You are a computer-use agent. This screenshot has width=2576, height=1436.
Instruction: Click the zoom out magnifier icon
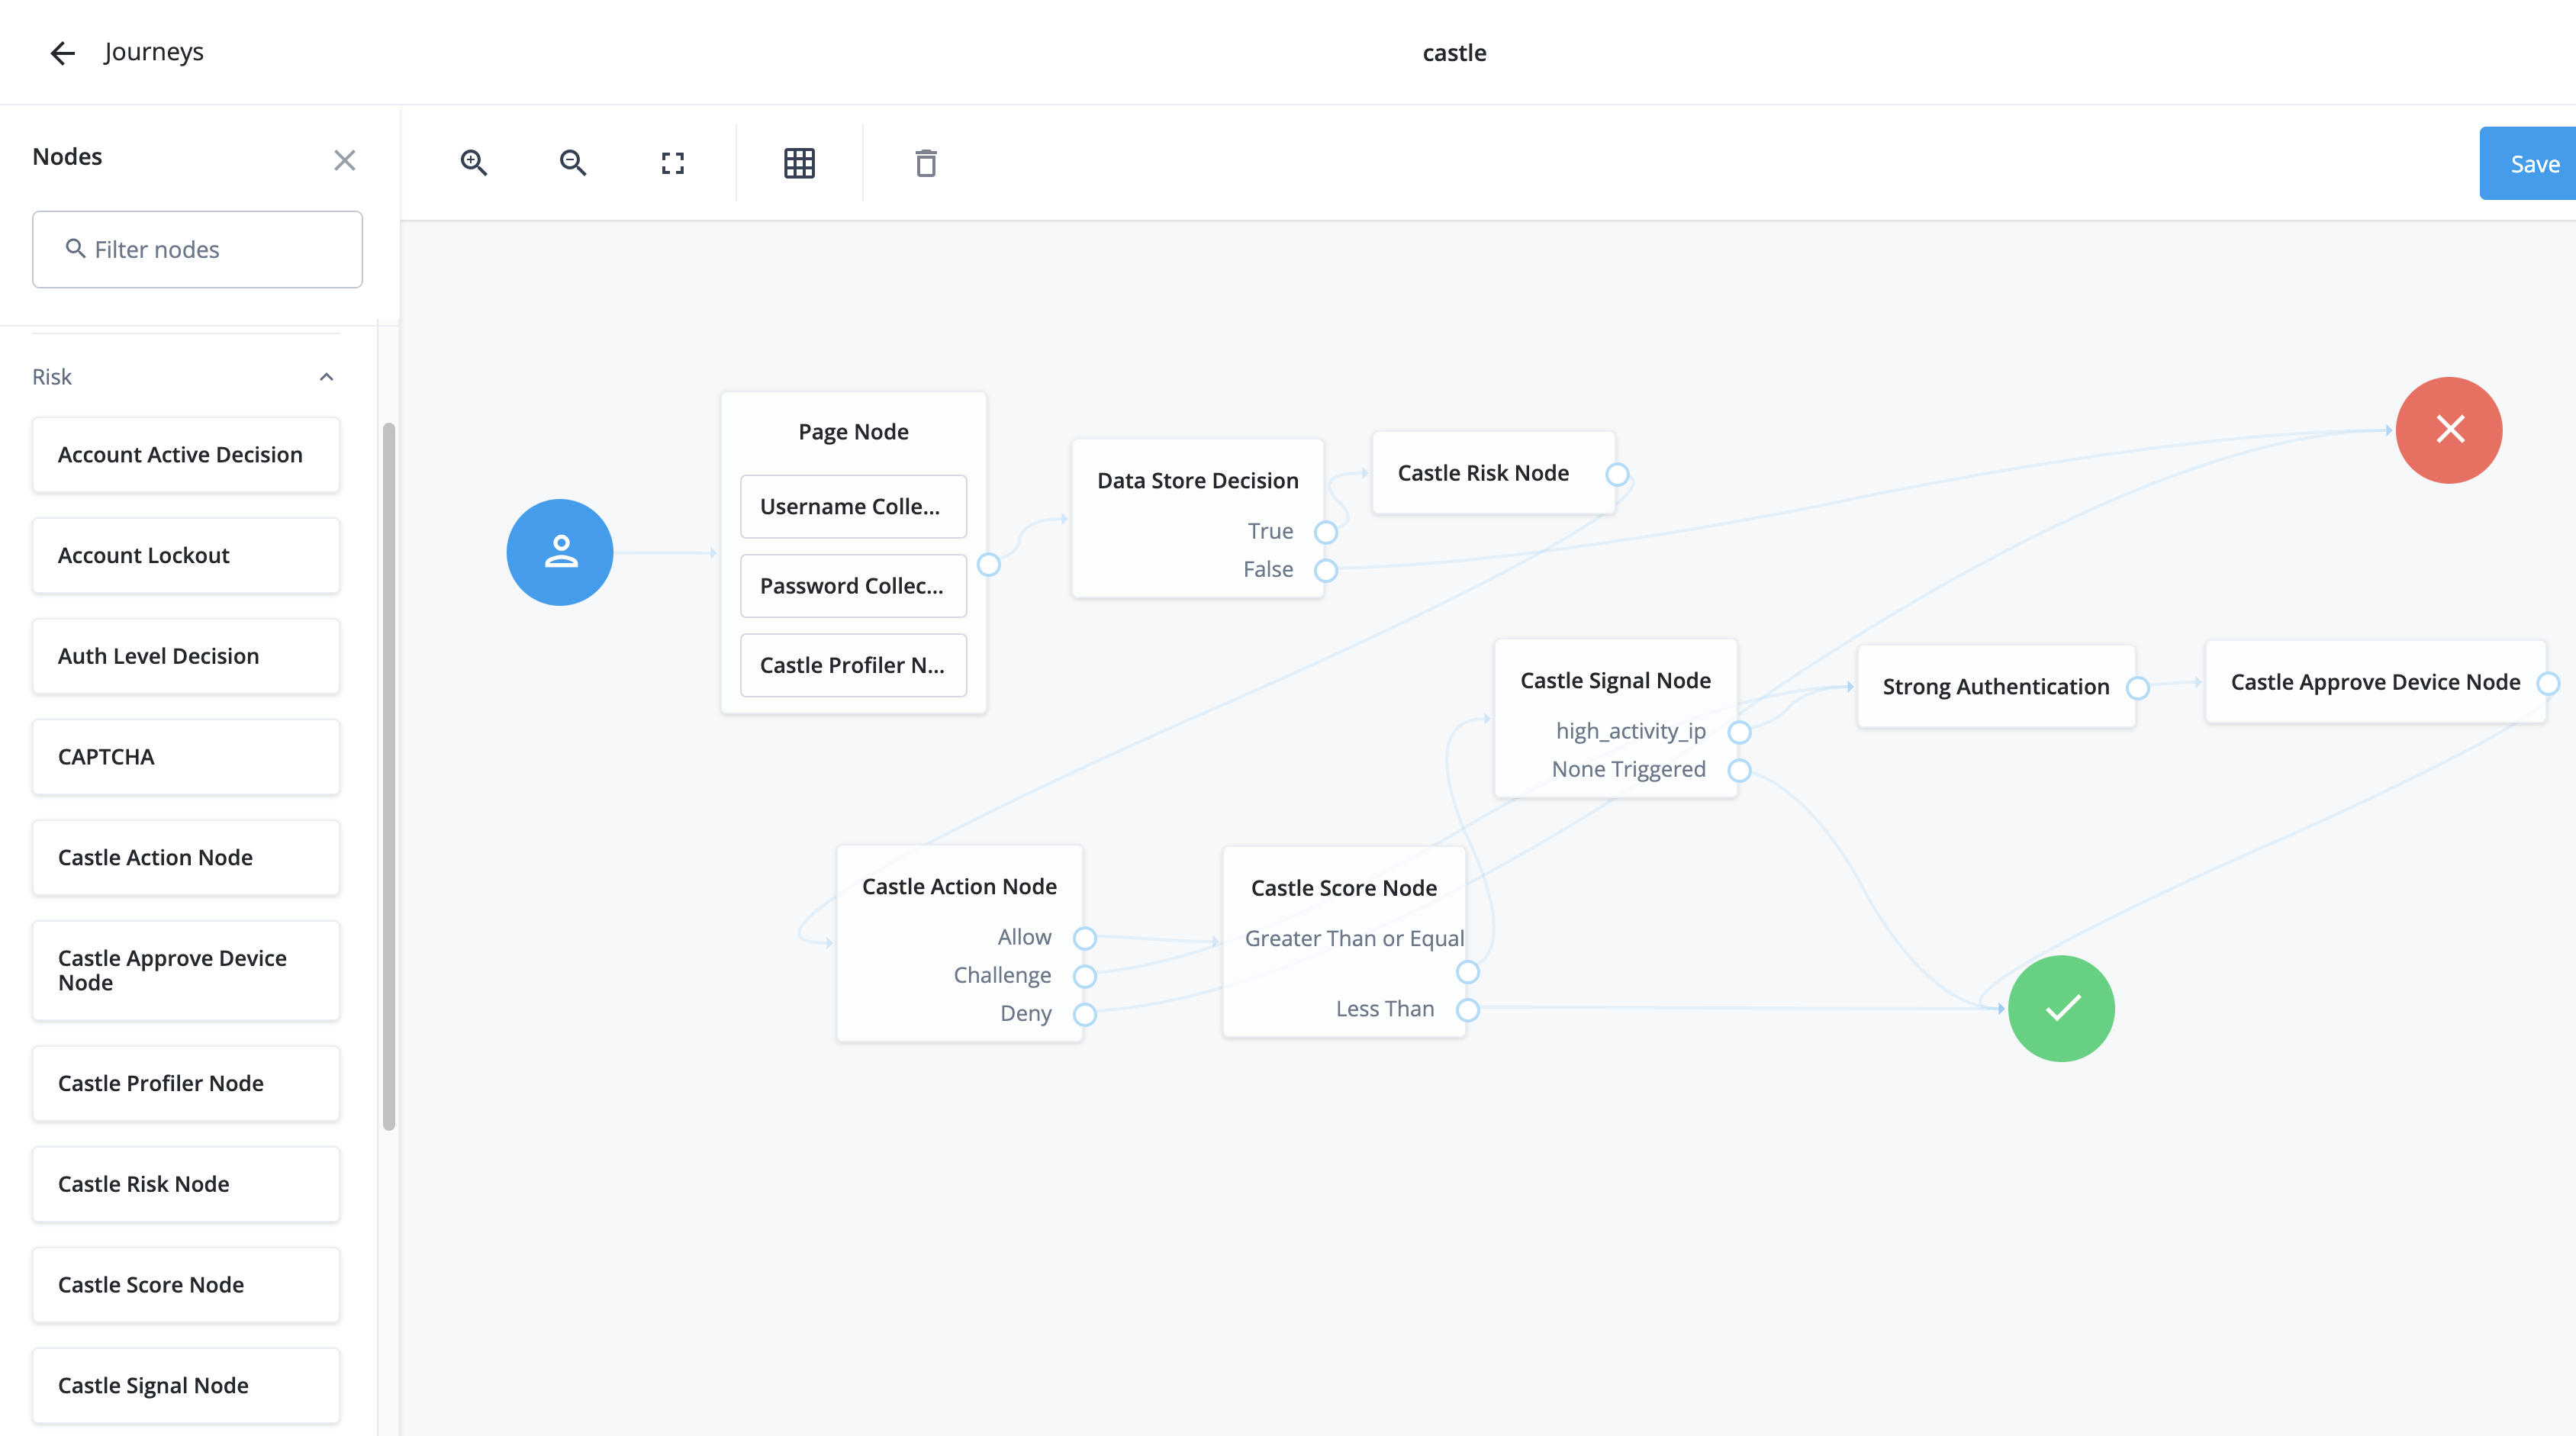[x=572, y=163]
